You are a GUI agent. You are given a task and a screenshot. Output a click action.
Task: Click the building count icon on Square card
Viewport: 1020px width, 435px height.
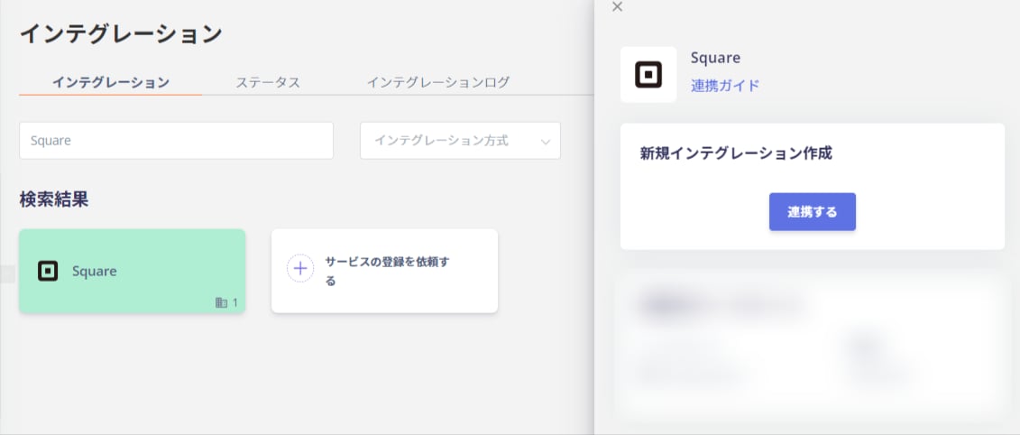coord(221,302)
